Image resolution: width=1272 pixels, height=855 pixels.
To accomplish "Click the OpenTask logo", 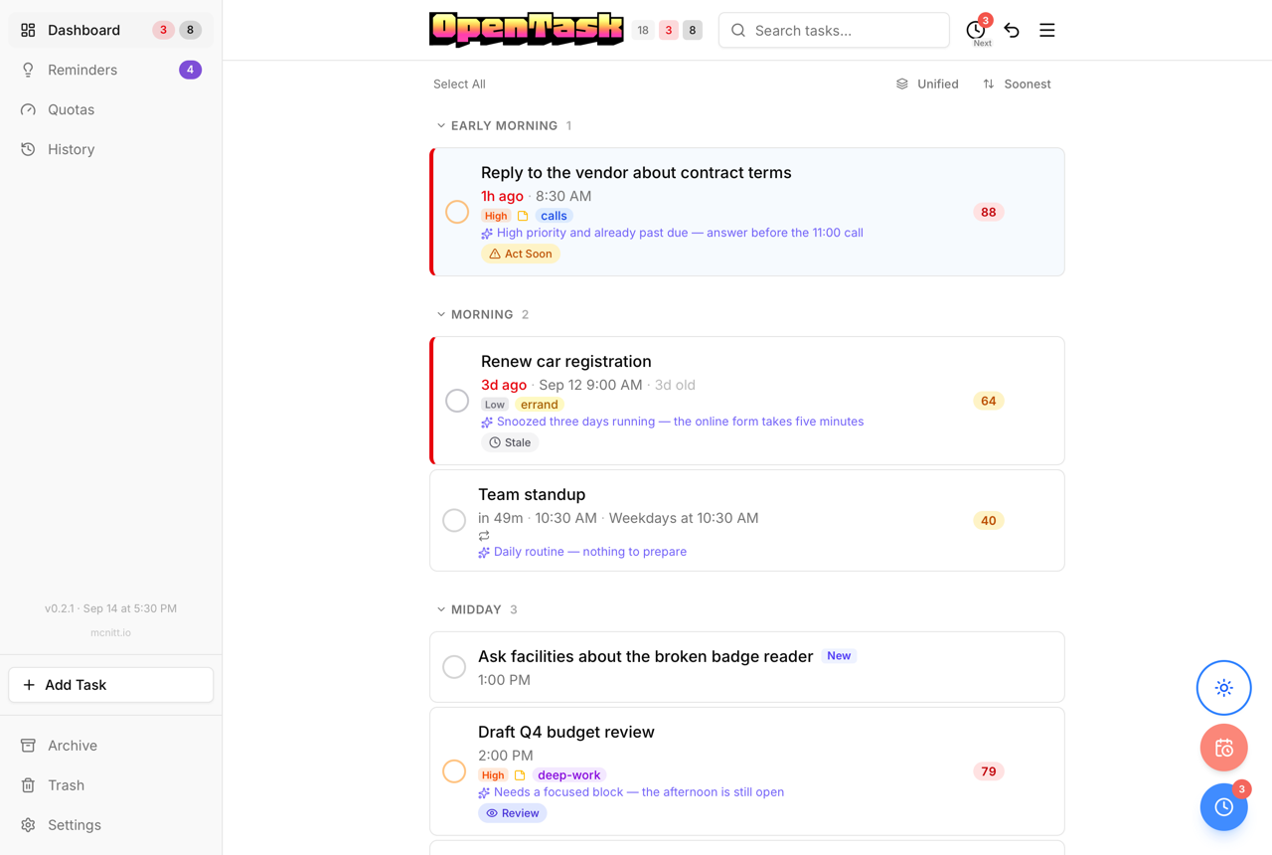I will 527,30.
